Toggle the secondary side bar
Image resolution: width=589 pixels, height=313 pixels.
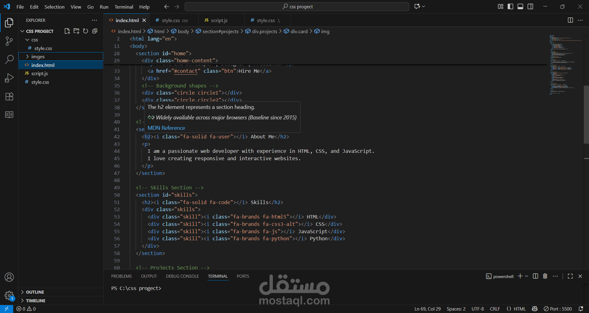(530, 6)
